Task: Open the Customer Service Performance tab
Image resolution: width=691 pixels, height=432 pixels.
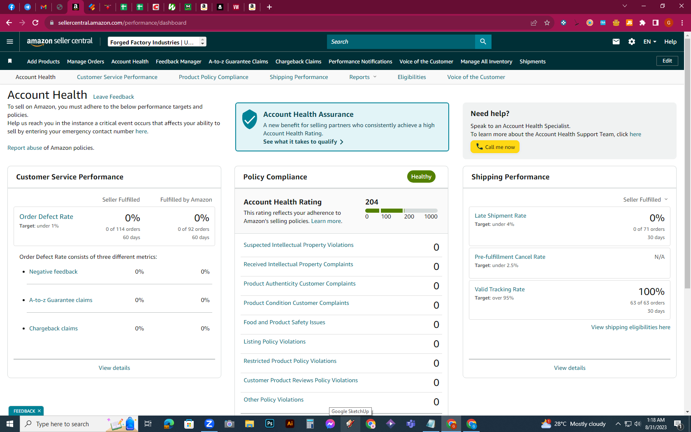Action: (117, 77)
